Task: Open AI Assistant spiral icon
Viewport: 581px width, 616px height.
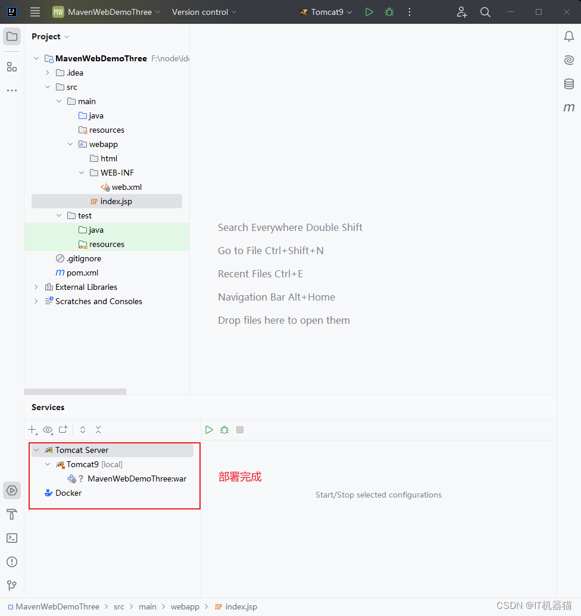Action: click(569, 60)
